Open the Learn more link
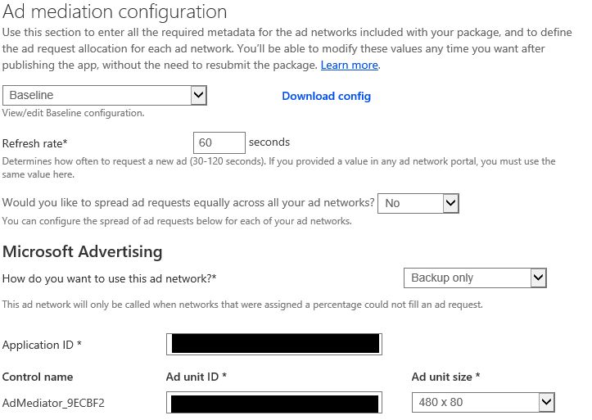The height and width of the screenshot is (420, 592). (x=350, y=65)
